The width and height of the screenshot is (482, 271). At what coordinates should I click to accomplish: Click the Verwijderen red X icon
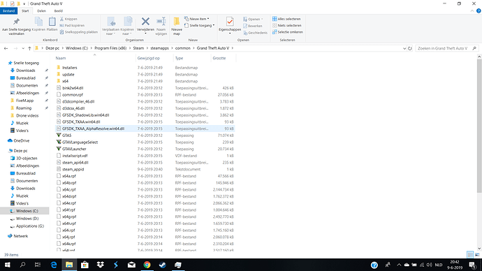tap(145, 21)
